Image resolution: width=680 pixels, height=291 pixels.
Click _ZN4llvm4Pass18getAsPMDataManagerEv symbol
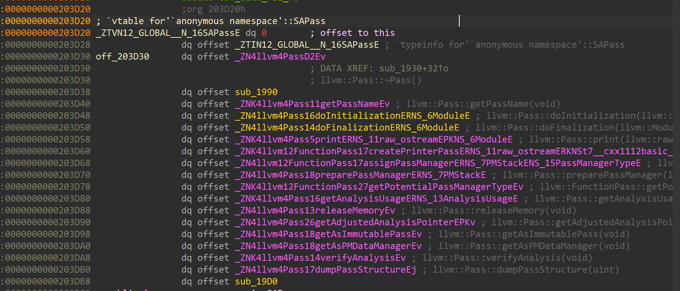click(328, 246)
